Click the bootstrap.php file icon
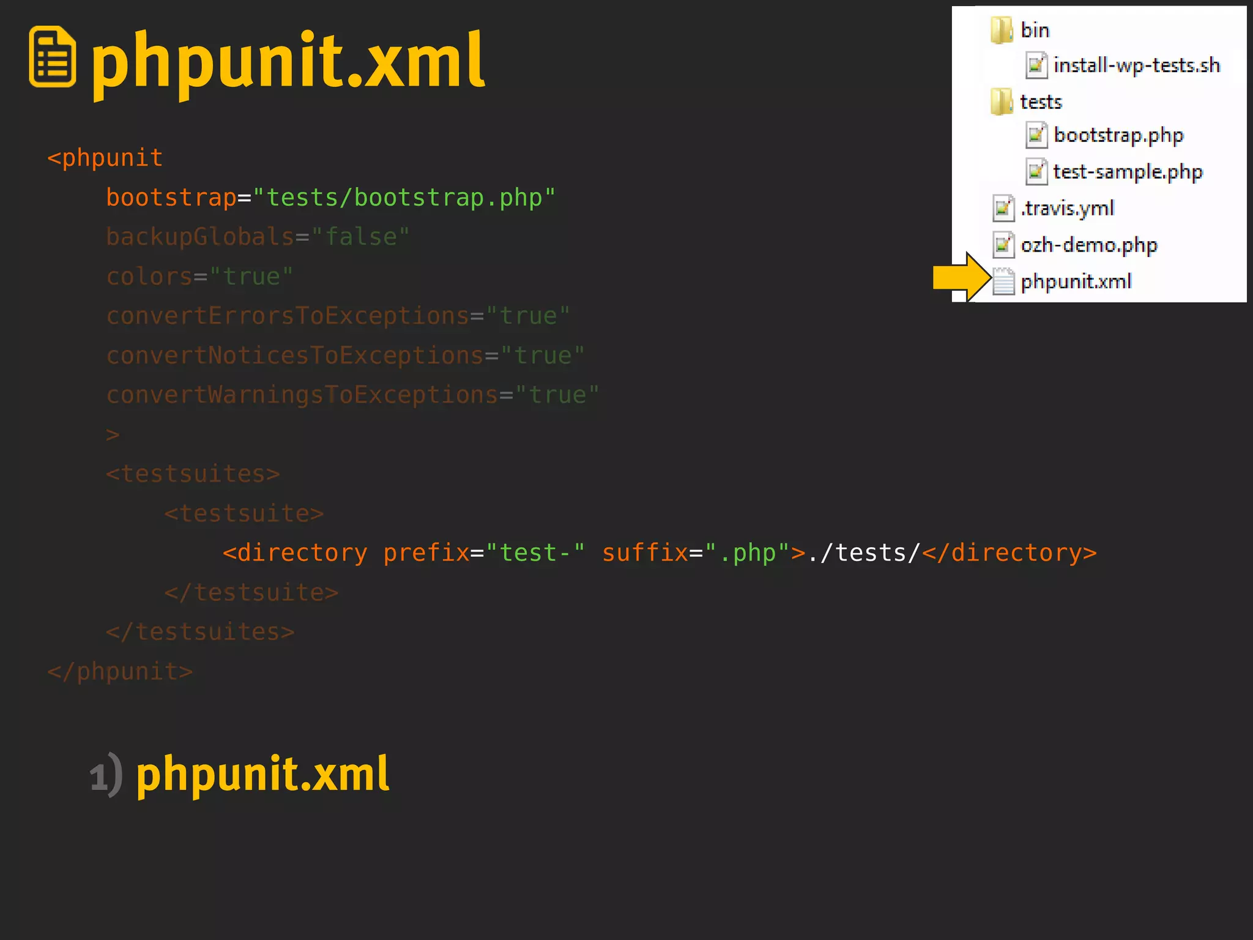This screenshot has width=1253, height=940. pos(1036,135)
